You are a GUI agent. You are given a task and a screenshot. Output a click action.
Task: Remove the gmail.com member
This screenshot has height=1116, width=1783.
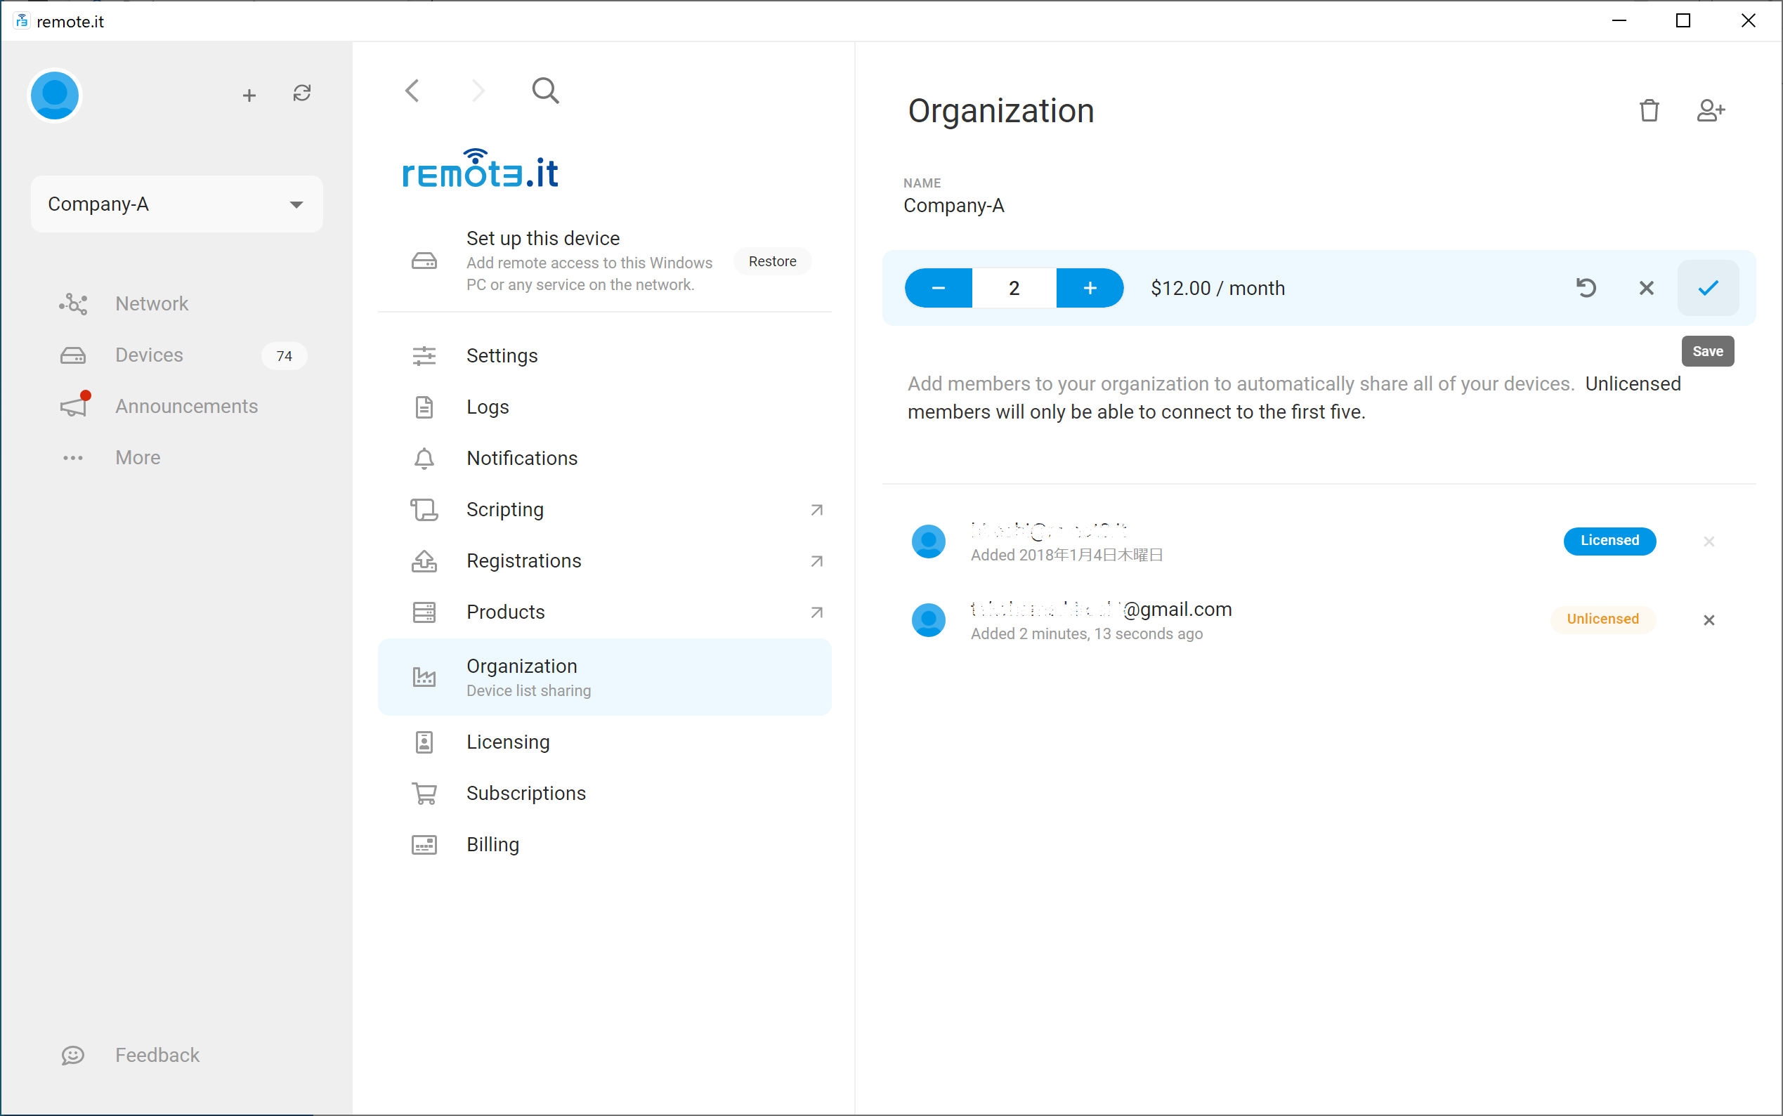click(1709, 620)
